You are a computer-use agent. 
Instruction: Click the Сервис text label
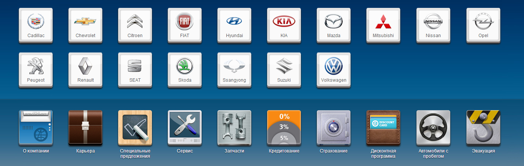coord(185,151)
